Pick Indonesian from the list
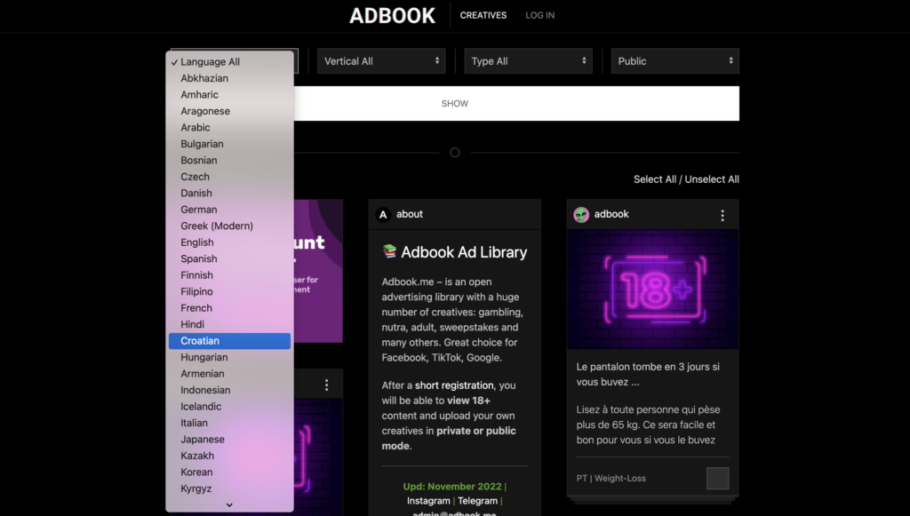Image resolution: width=910 pixels, height=516 pixels. [230, 390]
